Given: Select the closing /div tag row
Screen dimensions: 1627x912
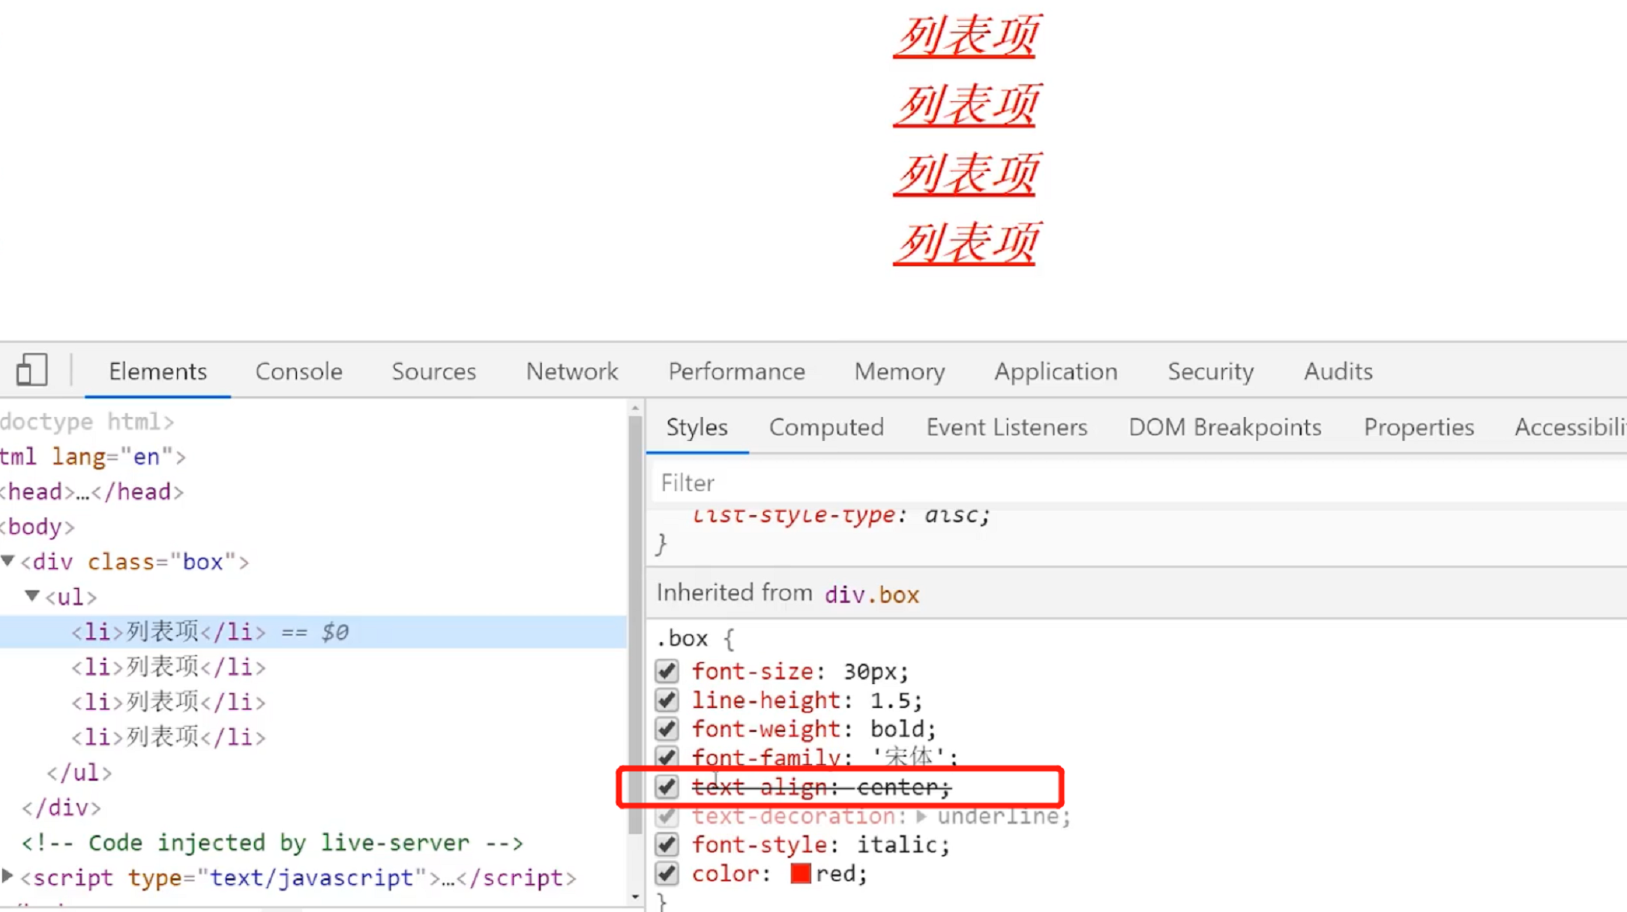Looking at the screenshot, I should (61, 808).
